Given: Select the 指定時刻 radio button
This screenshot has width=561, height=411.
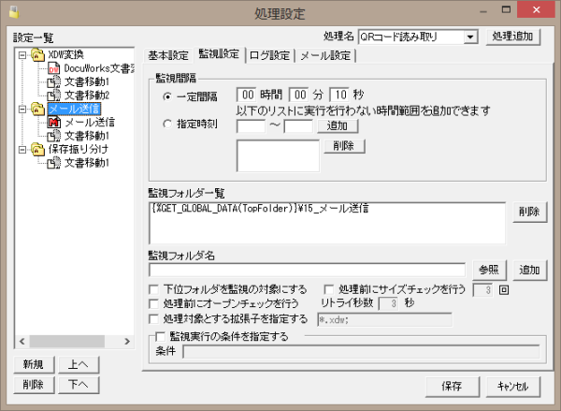Looking at the screenshot, I should pos(167,124).
